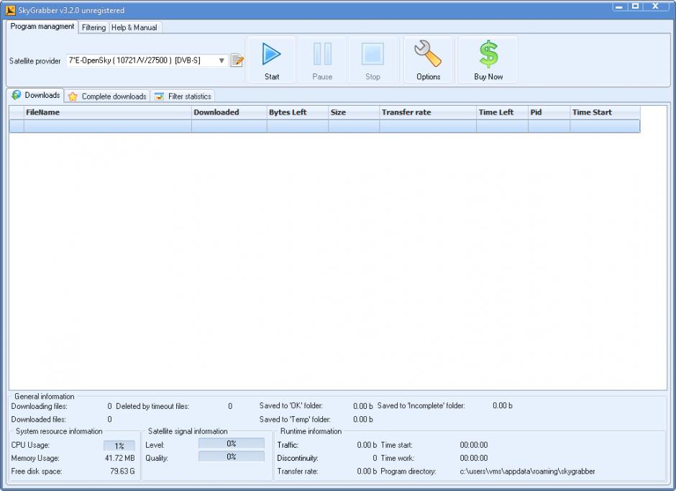Click the Pause button icon
Screen dimensions: 676x491
[322, 55]
